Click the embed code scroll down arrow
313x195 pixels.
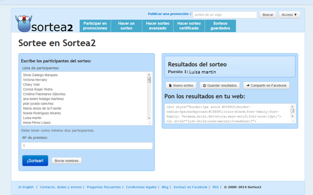point(293,116)
